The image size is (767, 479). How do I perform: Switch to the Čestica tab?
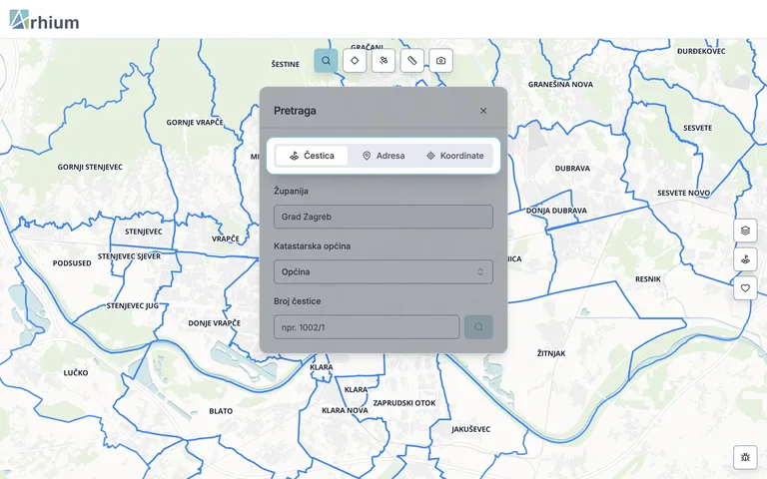click(312, 156)
